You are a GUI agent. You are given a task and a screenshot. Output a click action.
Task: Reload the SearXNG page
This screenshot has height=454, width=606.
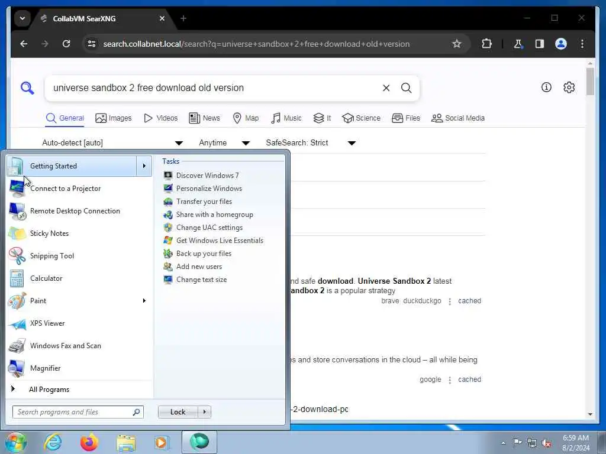pyautogui.click(x=66, y=44)
